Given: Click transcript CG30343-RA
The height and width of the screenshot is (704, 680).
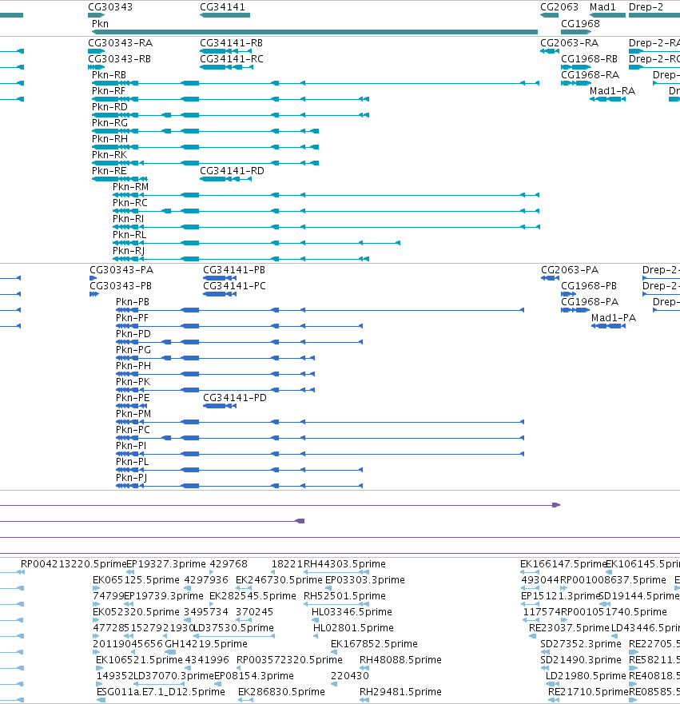Looking at the screenshot, I should point(121,43).
